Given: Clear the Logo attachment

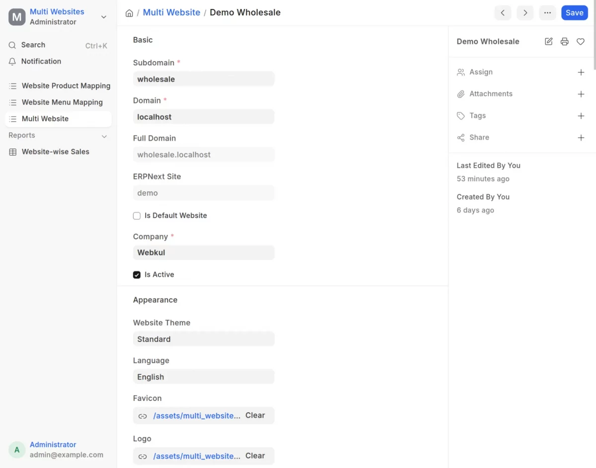Looking at the screenshot, I should (x=255, y=456).
